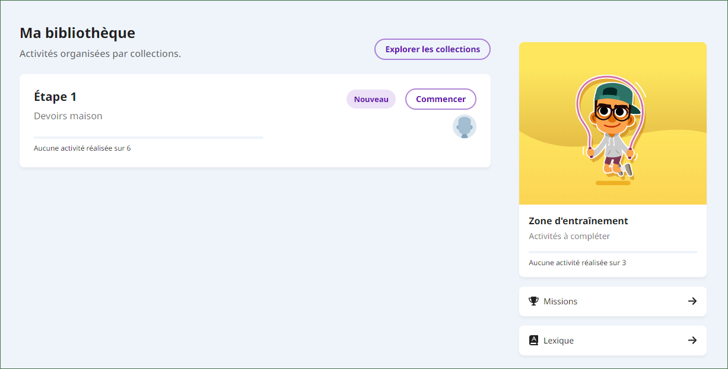728x369 pixels.
Task: Select the Devoirs maison subtitle
Action: [x=68, y=116]
